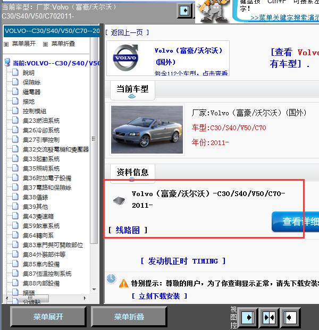Click the page icon beside 保險絲
The width and height of the screenshot is (319, 330).
click(15, 82)
